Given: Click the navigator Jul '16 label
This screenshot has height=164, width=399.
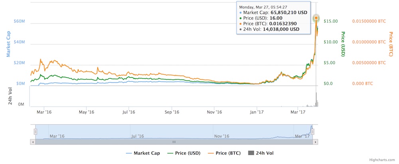Looking at the screenshot, I should click(138, 136).
